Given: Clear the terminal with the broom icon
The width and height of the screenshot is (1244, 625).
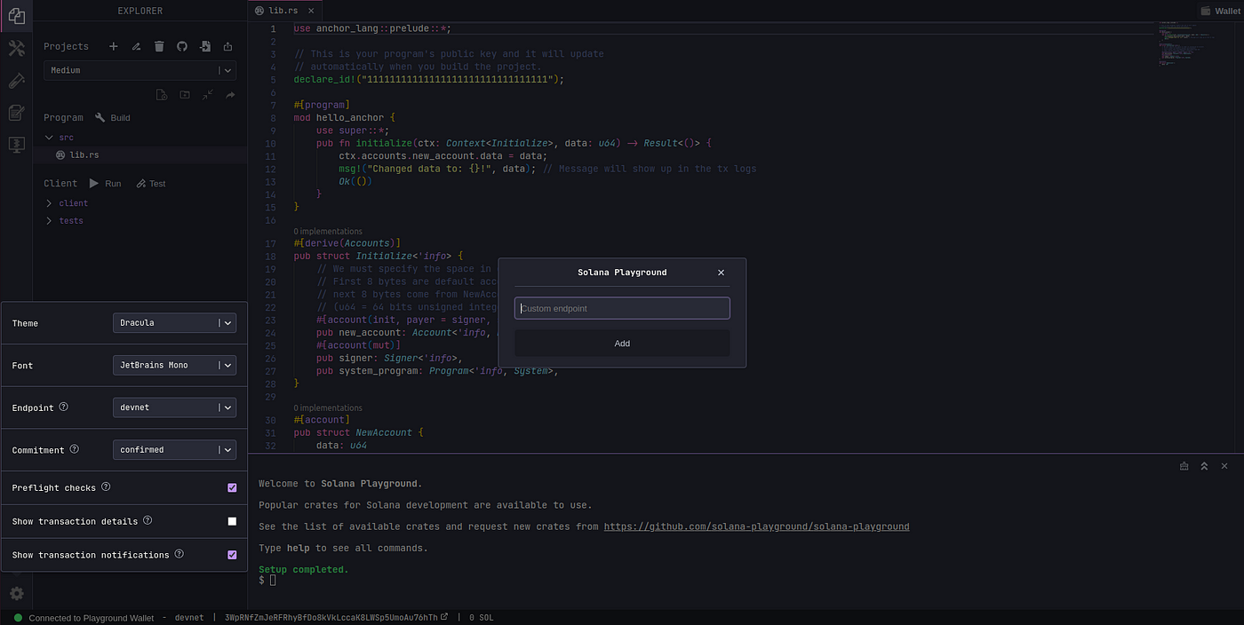Looking at the screenshot, I should (1184, 466).
